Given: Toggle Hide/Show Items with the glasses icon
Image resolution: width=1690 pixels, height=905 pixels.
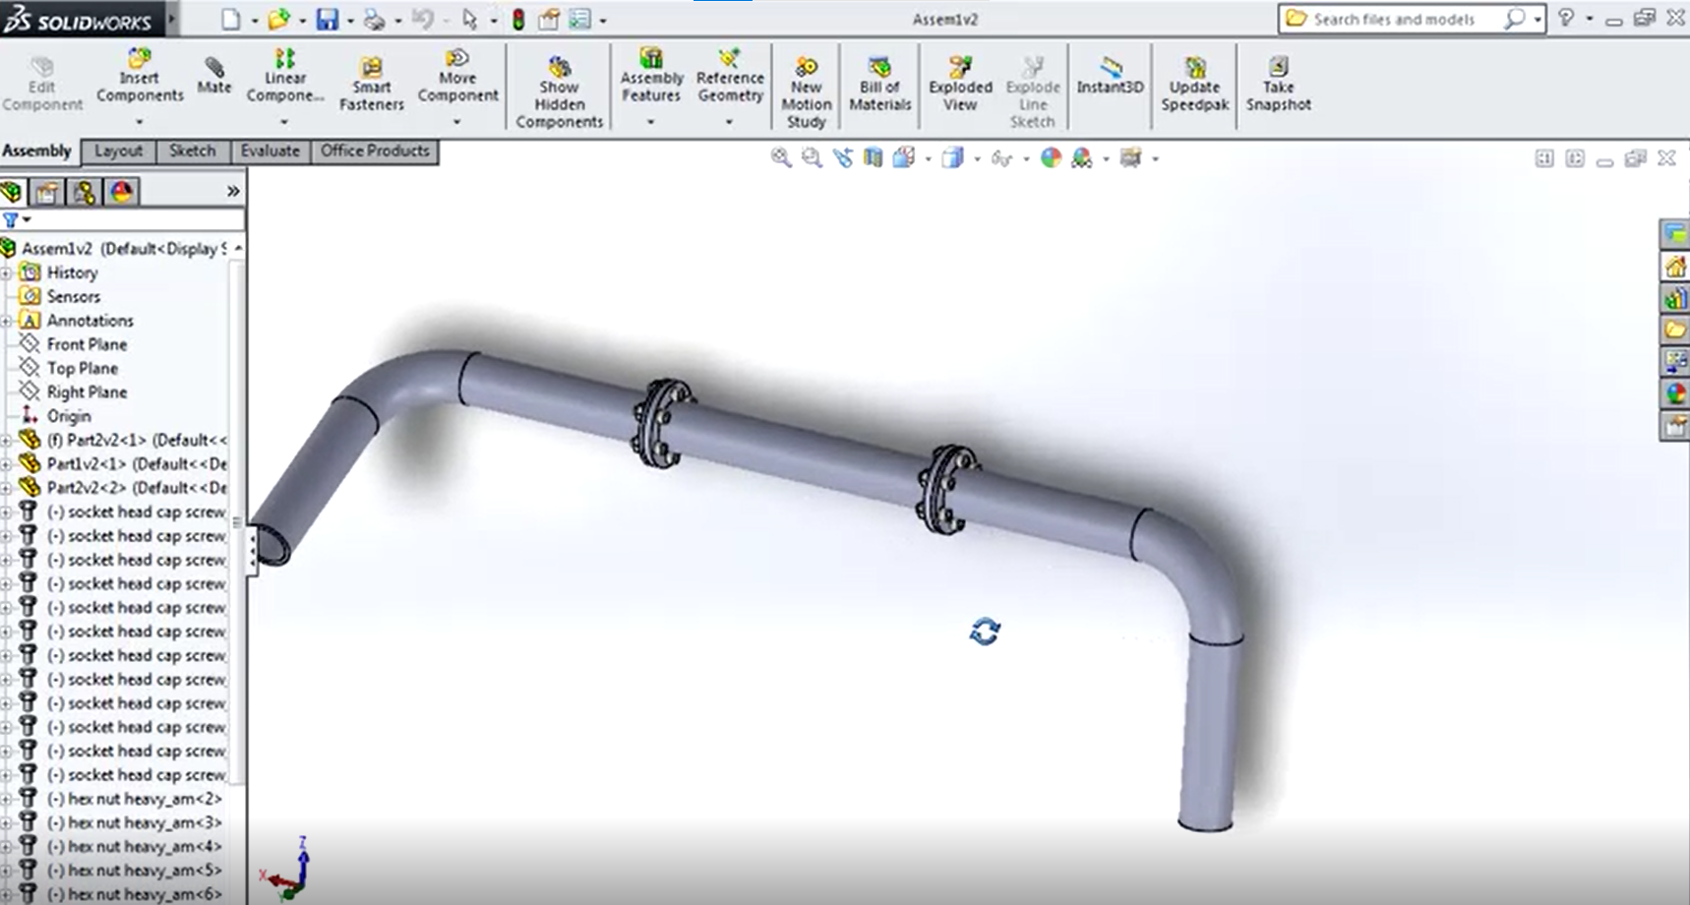Looking at the screenshot, I should click(1001, 157).
